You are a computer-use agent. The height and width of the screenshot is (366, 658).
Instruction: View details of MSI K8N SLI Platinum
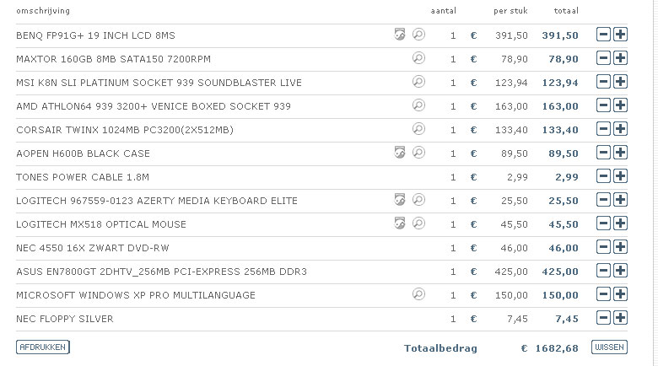tap(418, 82)
